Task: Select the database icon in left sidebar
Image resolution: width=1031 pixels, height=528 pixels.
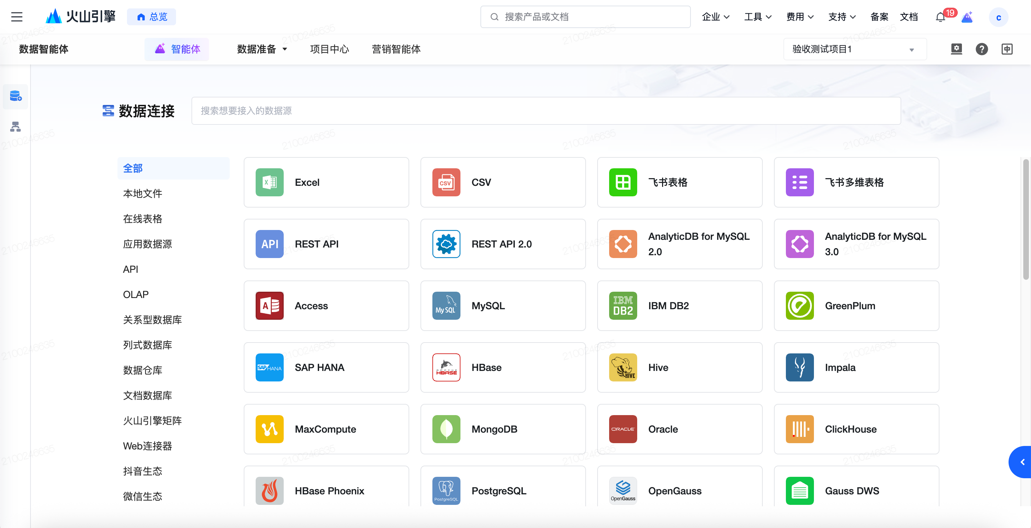Action: coord(16,96)
